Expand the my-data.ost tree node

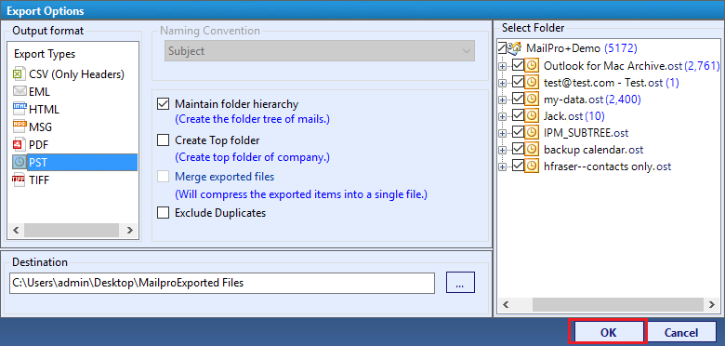(x=503, y=100)
